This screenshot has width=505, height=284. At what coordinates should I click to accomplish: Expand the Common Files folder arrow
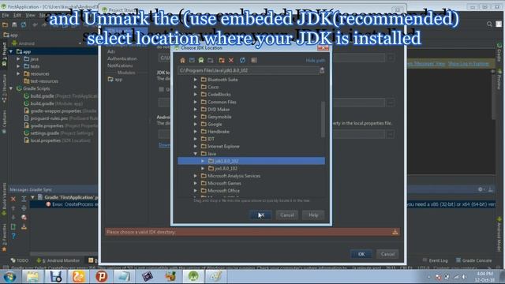click(196, 102)
